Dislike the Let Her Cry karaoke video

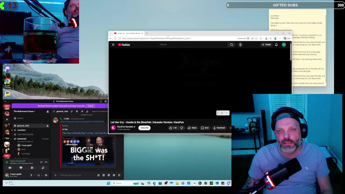182,128
